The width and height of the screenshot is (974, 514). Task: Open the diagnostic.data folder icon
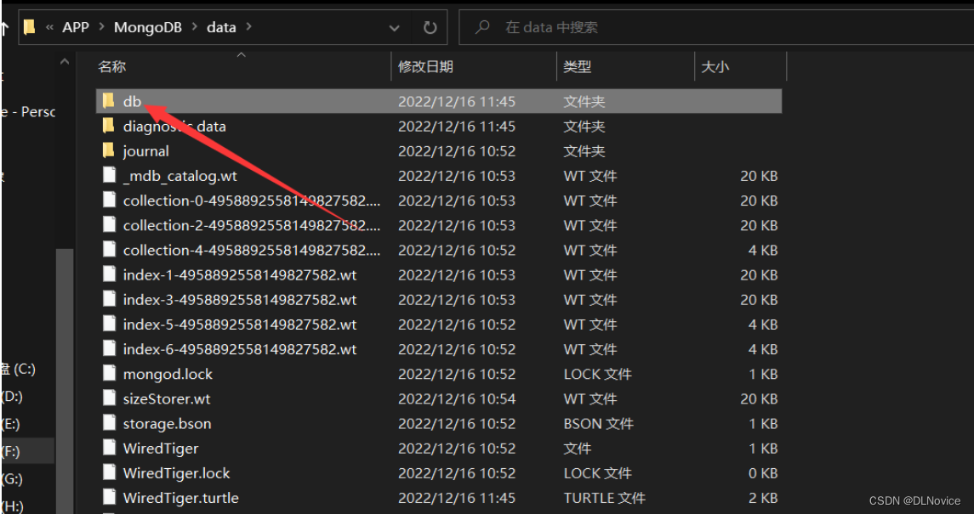[106, 126]
